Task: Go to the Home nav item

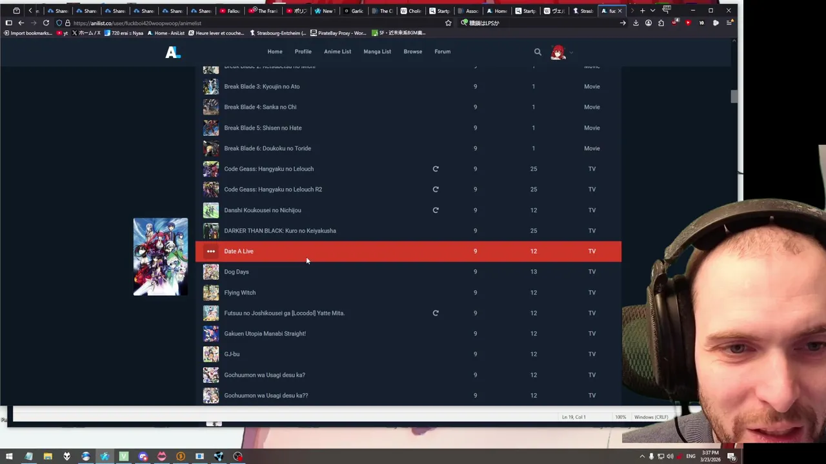Action: click(x=275, y=52)
